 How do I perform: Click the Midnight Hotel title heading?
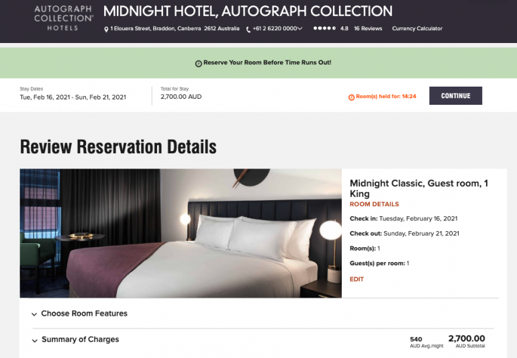248,11
